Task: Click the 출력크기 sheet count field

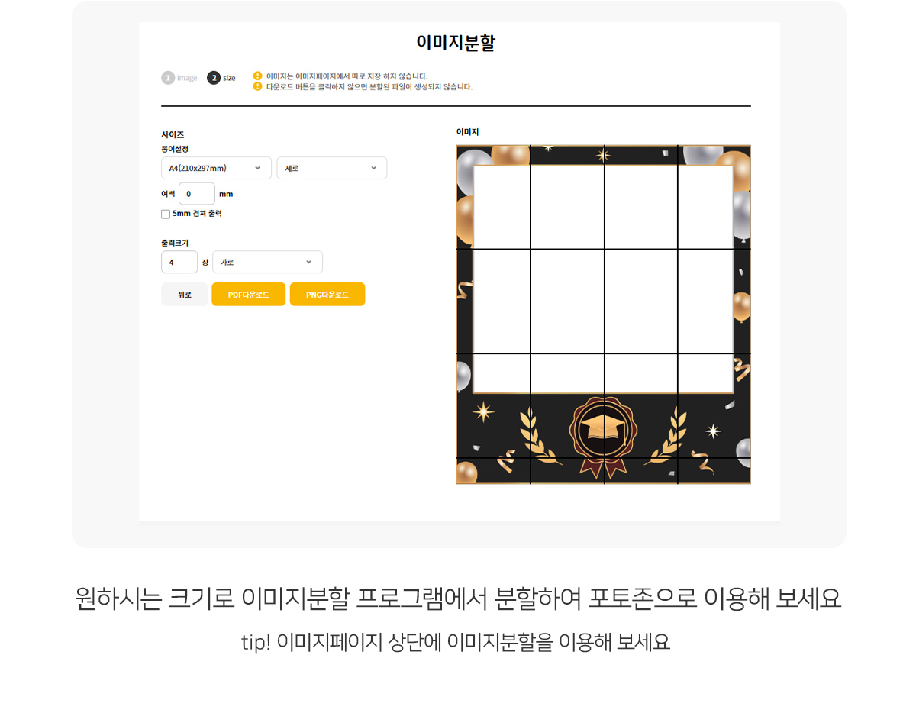Action: coord(179,262)
